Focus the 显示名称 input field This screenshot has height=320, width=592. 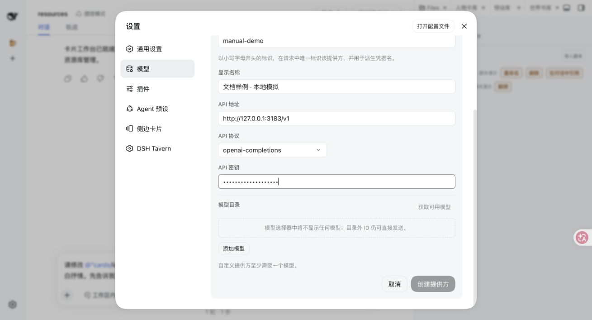[x=336, y=87]
